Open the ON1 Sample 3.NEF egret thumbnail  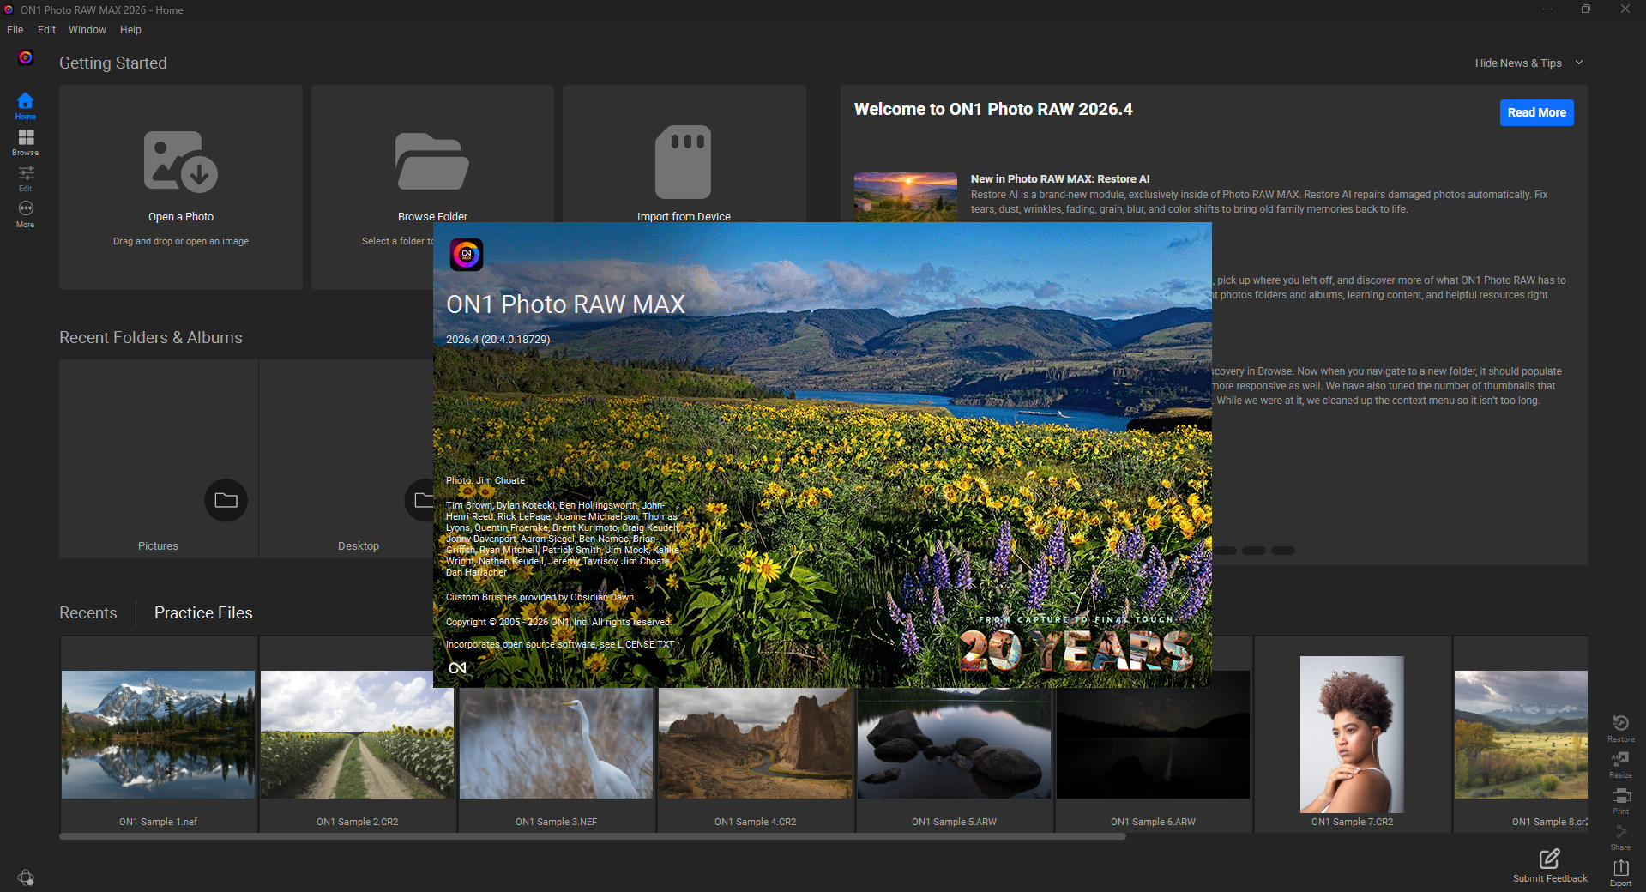pos(557,743)
